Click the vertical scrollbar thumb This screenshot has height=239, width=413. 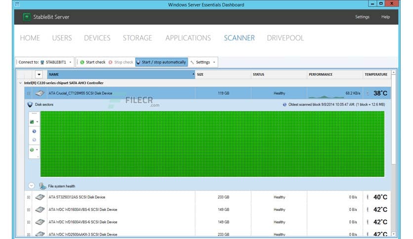click(x=394, y=119)
